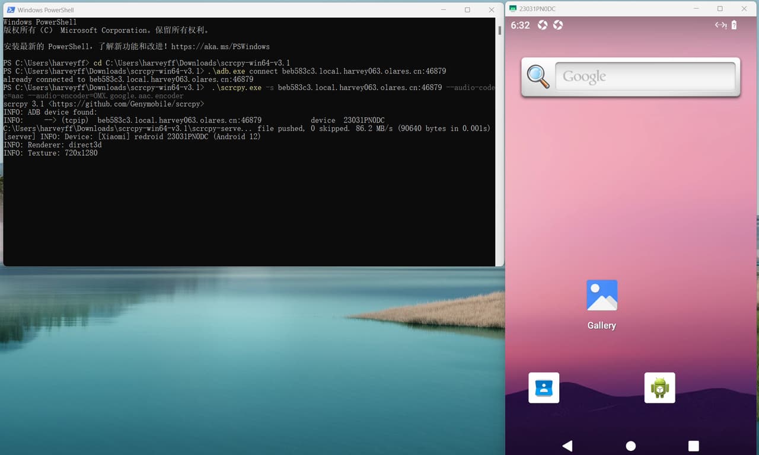Click the scrcpy window icon beside 23031PN0DC
Viewport: 759px width, 455px height.
tap(513, 9)
